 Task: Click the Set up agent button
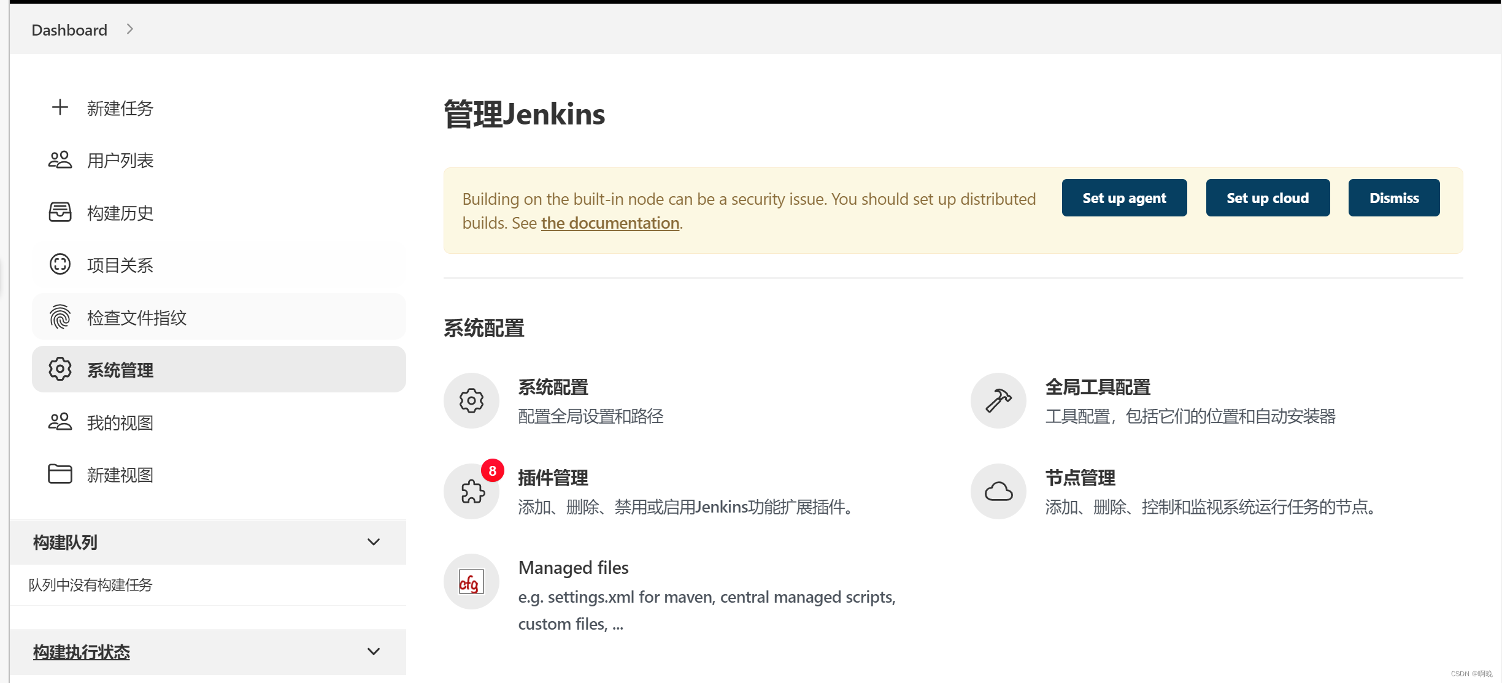[x=1124, y=198]
